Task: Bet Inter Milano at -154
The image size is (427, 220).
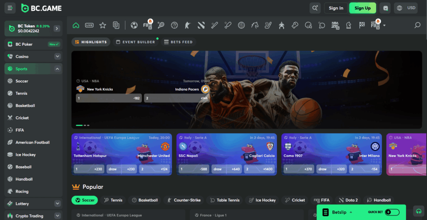Action: point(364,169)
